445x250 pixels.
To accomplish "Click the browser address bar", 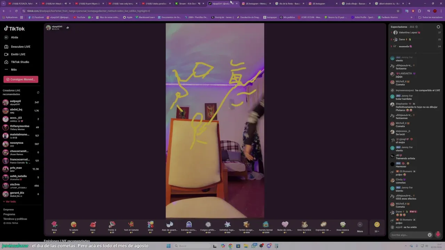I will (x=209, y=11).
